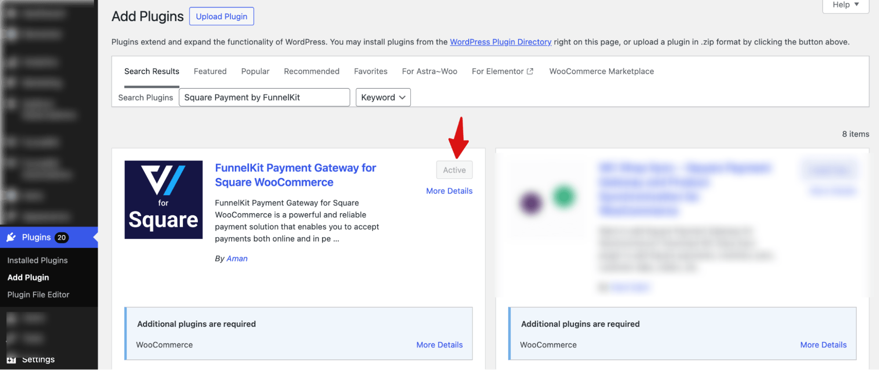Open Plugin File Editor submenu item

tap(38, 294)
